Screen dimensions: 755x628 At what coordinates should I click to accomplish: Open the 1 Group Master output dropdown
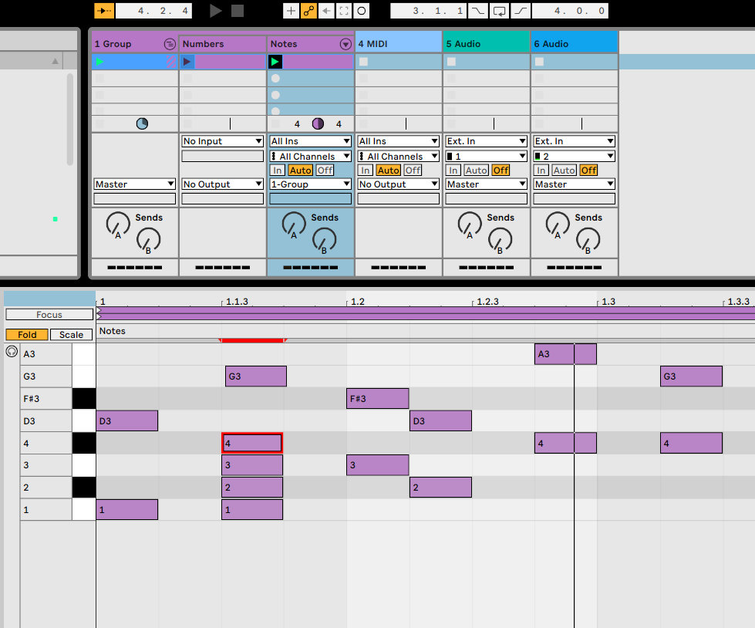coord(135,184)
